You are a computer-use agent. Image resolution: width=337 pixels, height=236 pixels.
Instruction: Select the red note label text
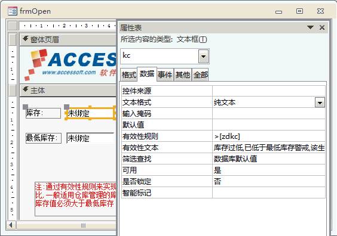(x=75, y=199)
